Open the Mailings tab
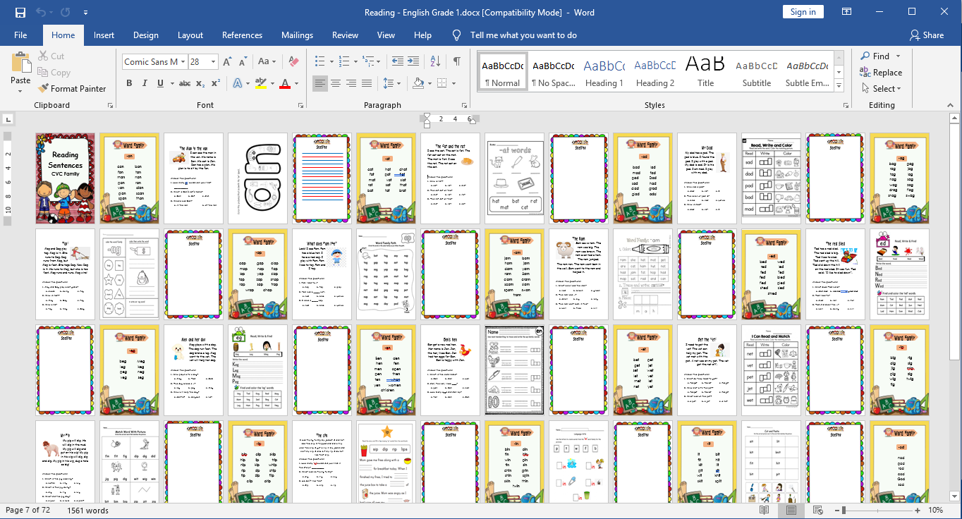962x519 pixels. coord(297,35)
